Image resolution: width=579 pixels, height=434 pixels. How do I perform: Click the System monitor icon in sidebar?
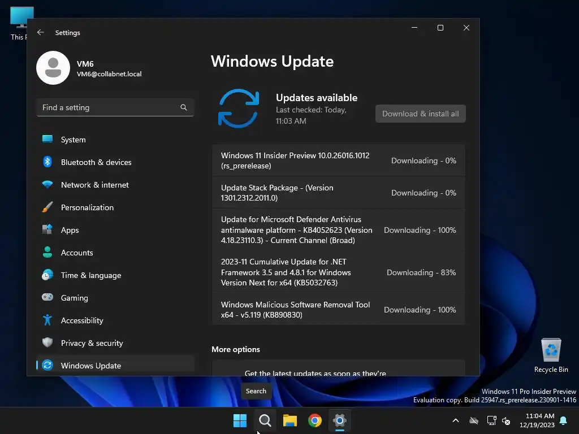coord(47,139)
